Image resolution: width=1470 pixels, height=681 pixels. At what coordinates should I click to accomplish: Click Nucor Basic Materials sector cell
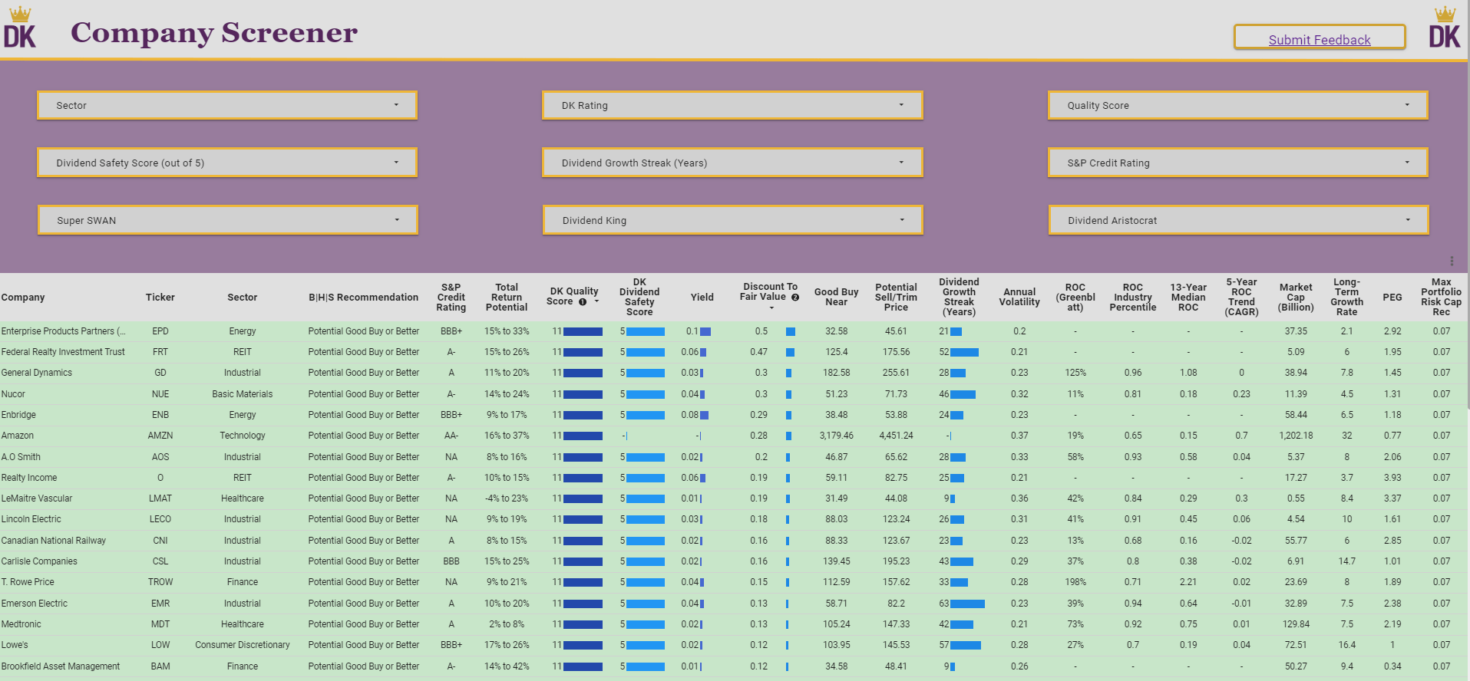[x=243, y=394]
